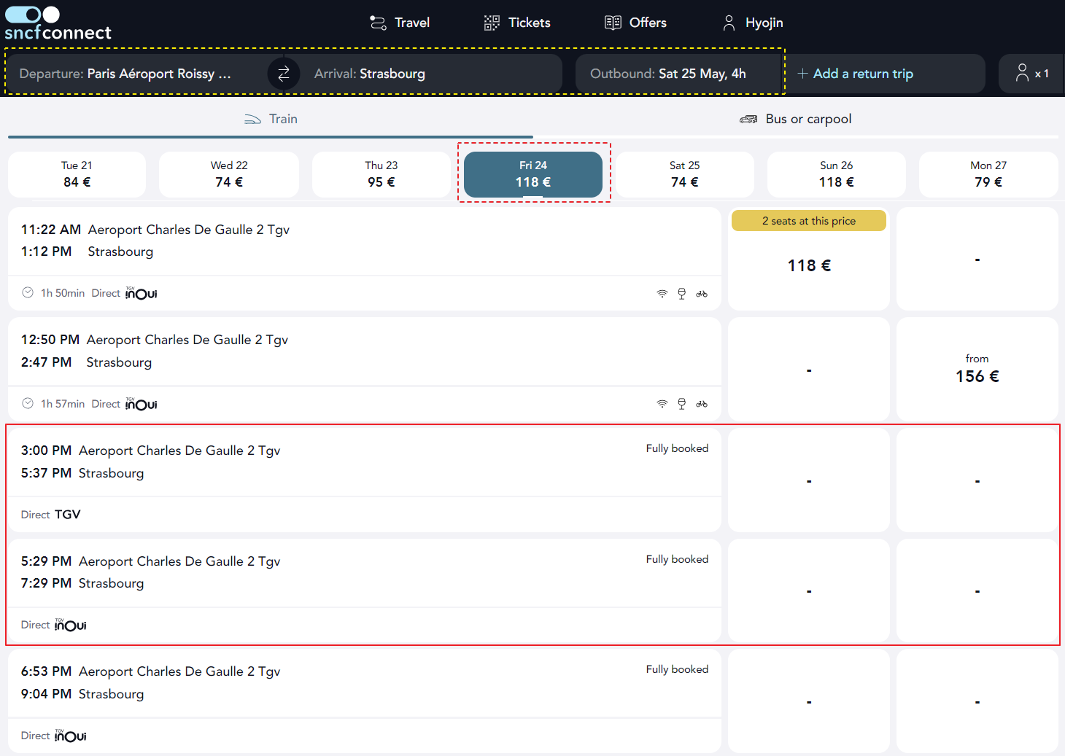Click the bicycle icon on the 1h 50min train
This screenshot has width=1065, height=756.
click(702, 294)
